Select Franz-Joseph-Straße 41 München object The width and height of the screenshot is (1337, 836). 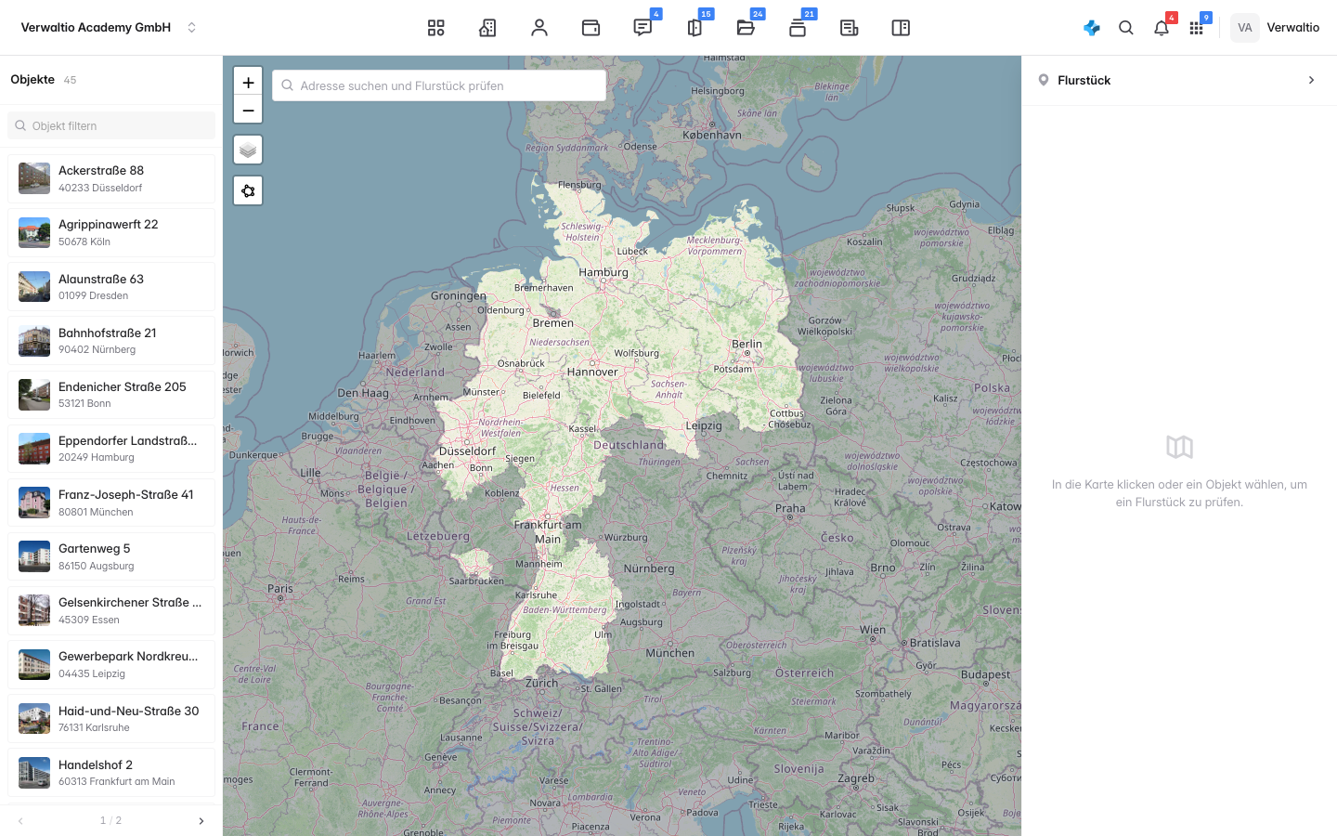pos(111,503)
